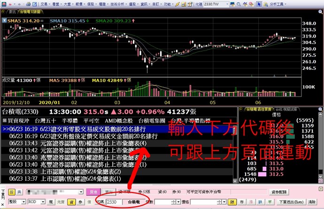Click the 價格 price input field
324x209 pixels.
204,202
